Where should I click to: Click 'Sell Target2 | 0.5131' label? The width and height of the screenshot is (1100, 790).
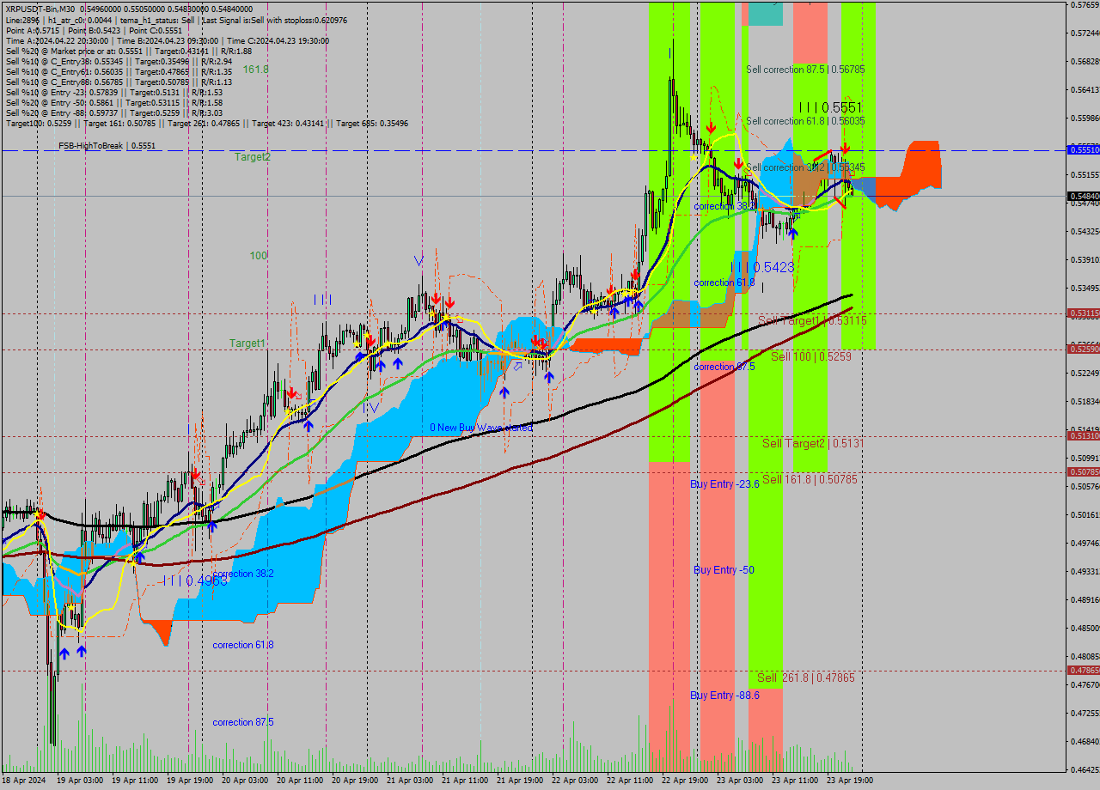pyautogui.click(x=811, y=443)
